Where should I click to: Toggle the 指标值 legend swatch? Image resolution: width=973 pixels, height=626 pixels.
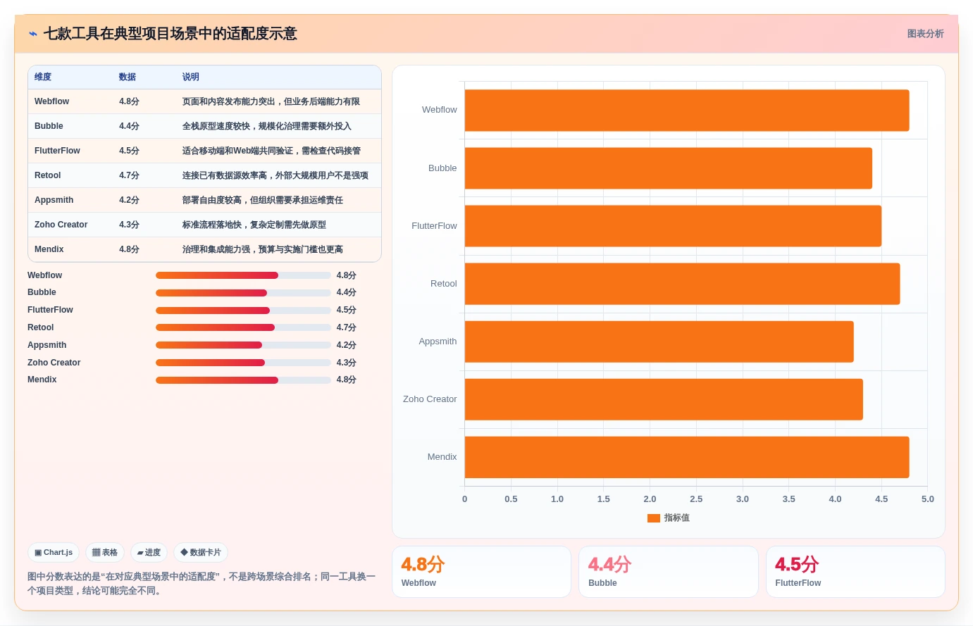(654, 518)
